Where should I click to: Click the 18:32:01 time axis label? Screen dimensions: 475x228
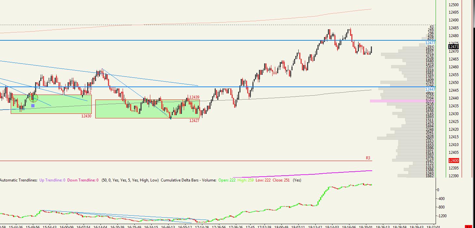[434, 227]
